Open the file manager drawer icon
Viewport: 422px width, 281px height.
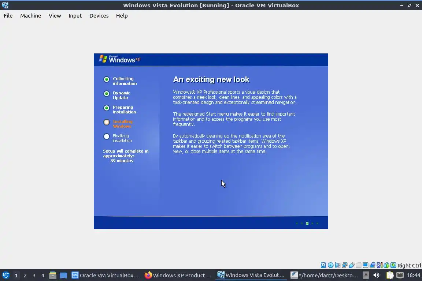tap(53, 276)
